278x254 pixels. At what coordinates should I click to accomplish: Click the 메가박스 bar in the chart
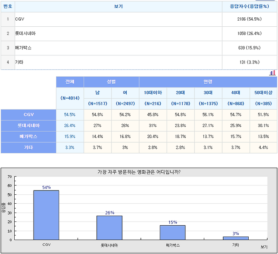pyautogui.click(x=173, y=233)
